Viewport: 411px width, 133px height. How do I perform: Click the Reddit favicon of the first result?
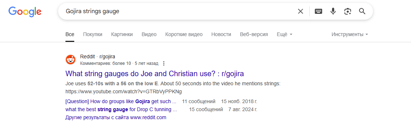[70, 60]
